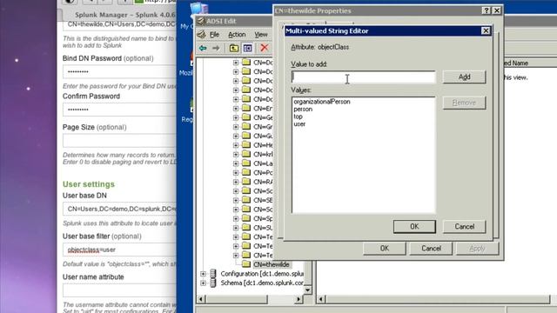Click the folder icon beside CN=La
The width and height of the screenshot is (557, 313).
pos(245,163)
